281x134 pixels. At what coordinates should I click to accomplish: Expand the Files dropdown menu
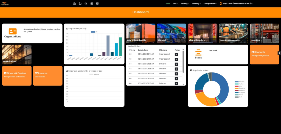click(176, 4)
